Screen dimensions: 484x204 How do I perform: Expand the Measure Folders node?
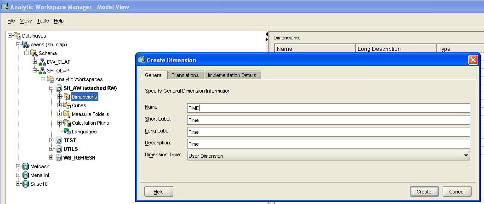pos(60,114)
